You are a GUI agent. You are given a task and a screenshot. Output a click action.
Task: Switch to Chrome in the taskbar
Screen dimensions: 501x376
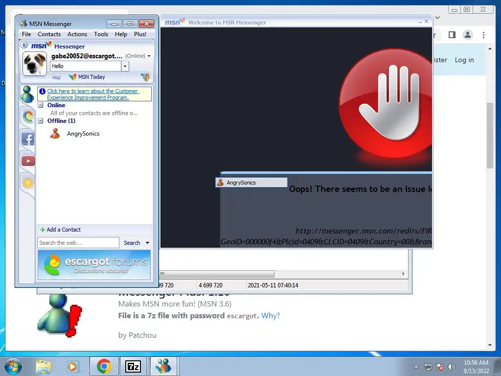pos(104,366)
